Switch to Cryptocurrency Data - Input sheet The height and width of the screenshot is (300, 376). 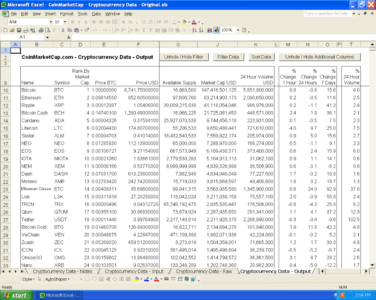tap(134, 271)
